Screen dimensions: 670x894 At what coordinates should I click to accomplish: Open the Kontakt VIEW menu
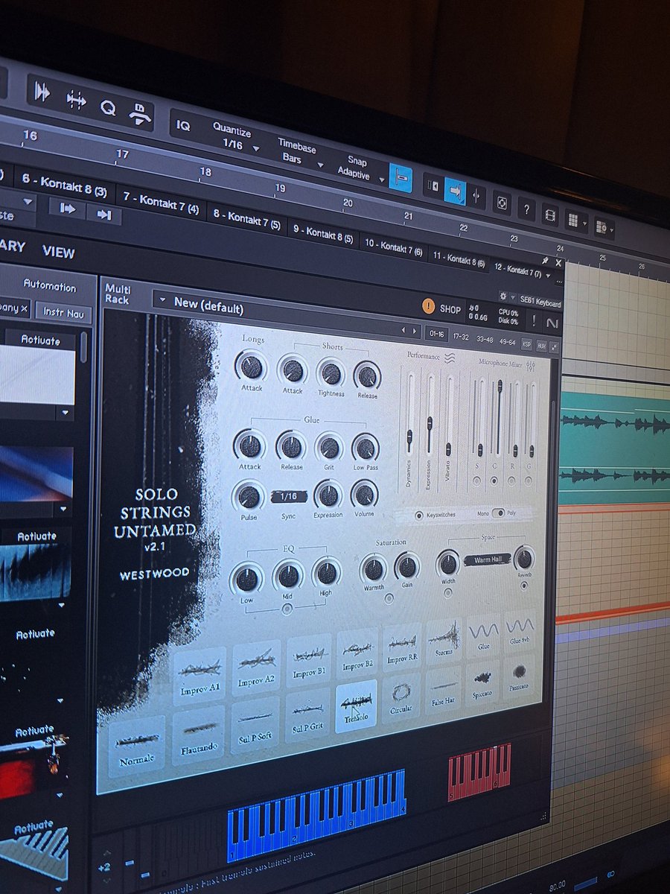point(59,252)
